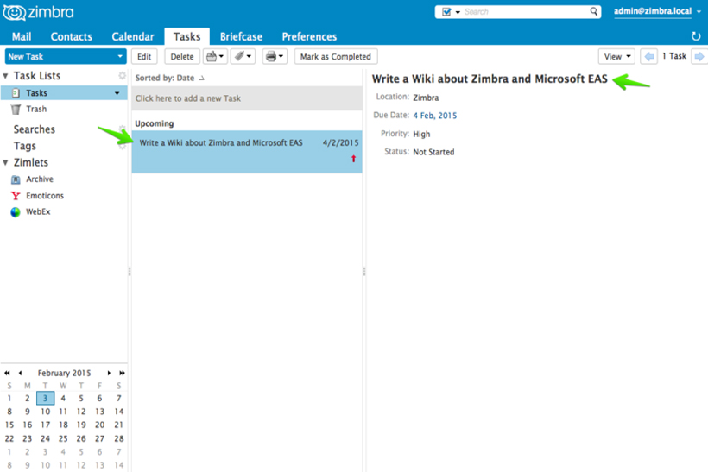708x472 pixels.
Task: Click the Archive zimlet icon
Action: [x=16, y=179]
